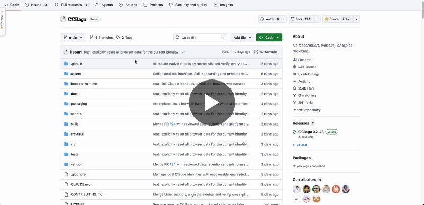Click the Report repository link

(306, 110)
